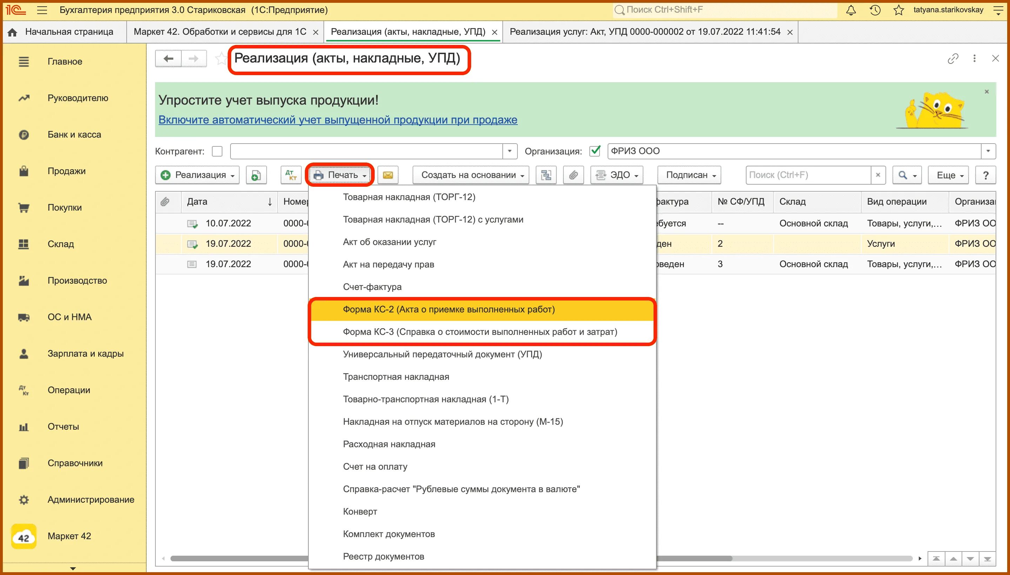Open Отчеты section in sidebar
This screenshot has height=575, width=1010.
63,427
